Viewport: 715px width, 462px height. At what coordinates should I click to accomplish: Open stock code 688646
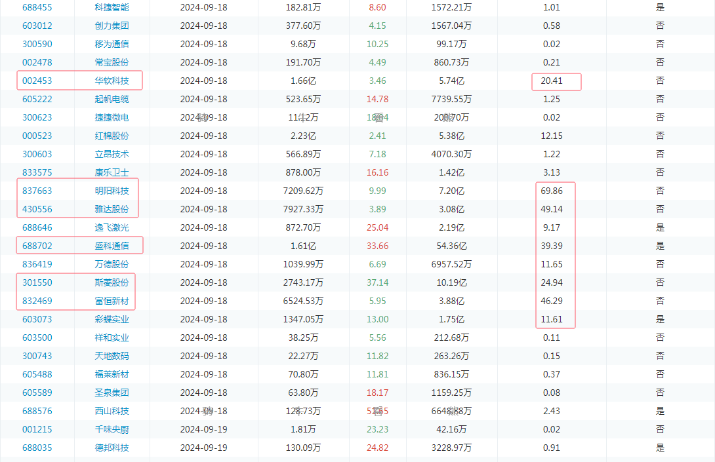tap(37, 227)
